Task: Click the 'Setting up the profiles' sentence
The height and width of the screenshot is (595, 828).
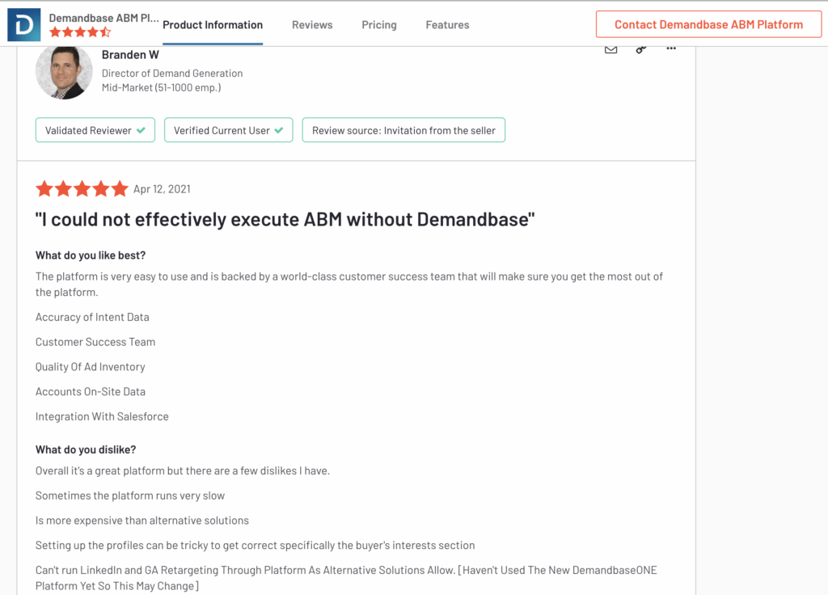Action: coord(255,546)
